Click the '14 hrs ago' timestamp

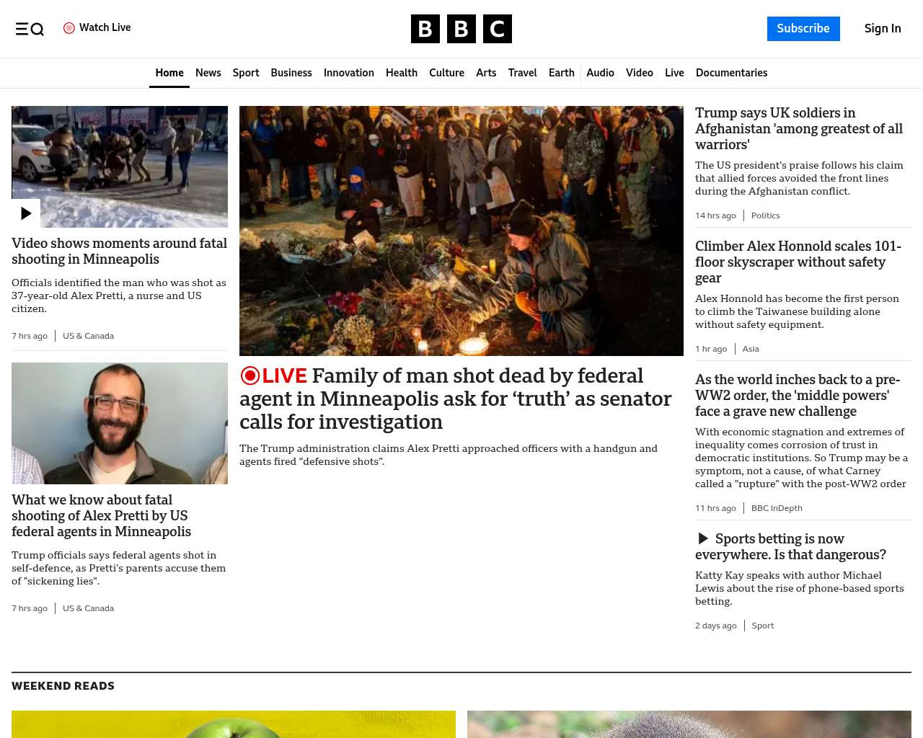pos(715,215)
